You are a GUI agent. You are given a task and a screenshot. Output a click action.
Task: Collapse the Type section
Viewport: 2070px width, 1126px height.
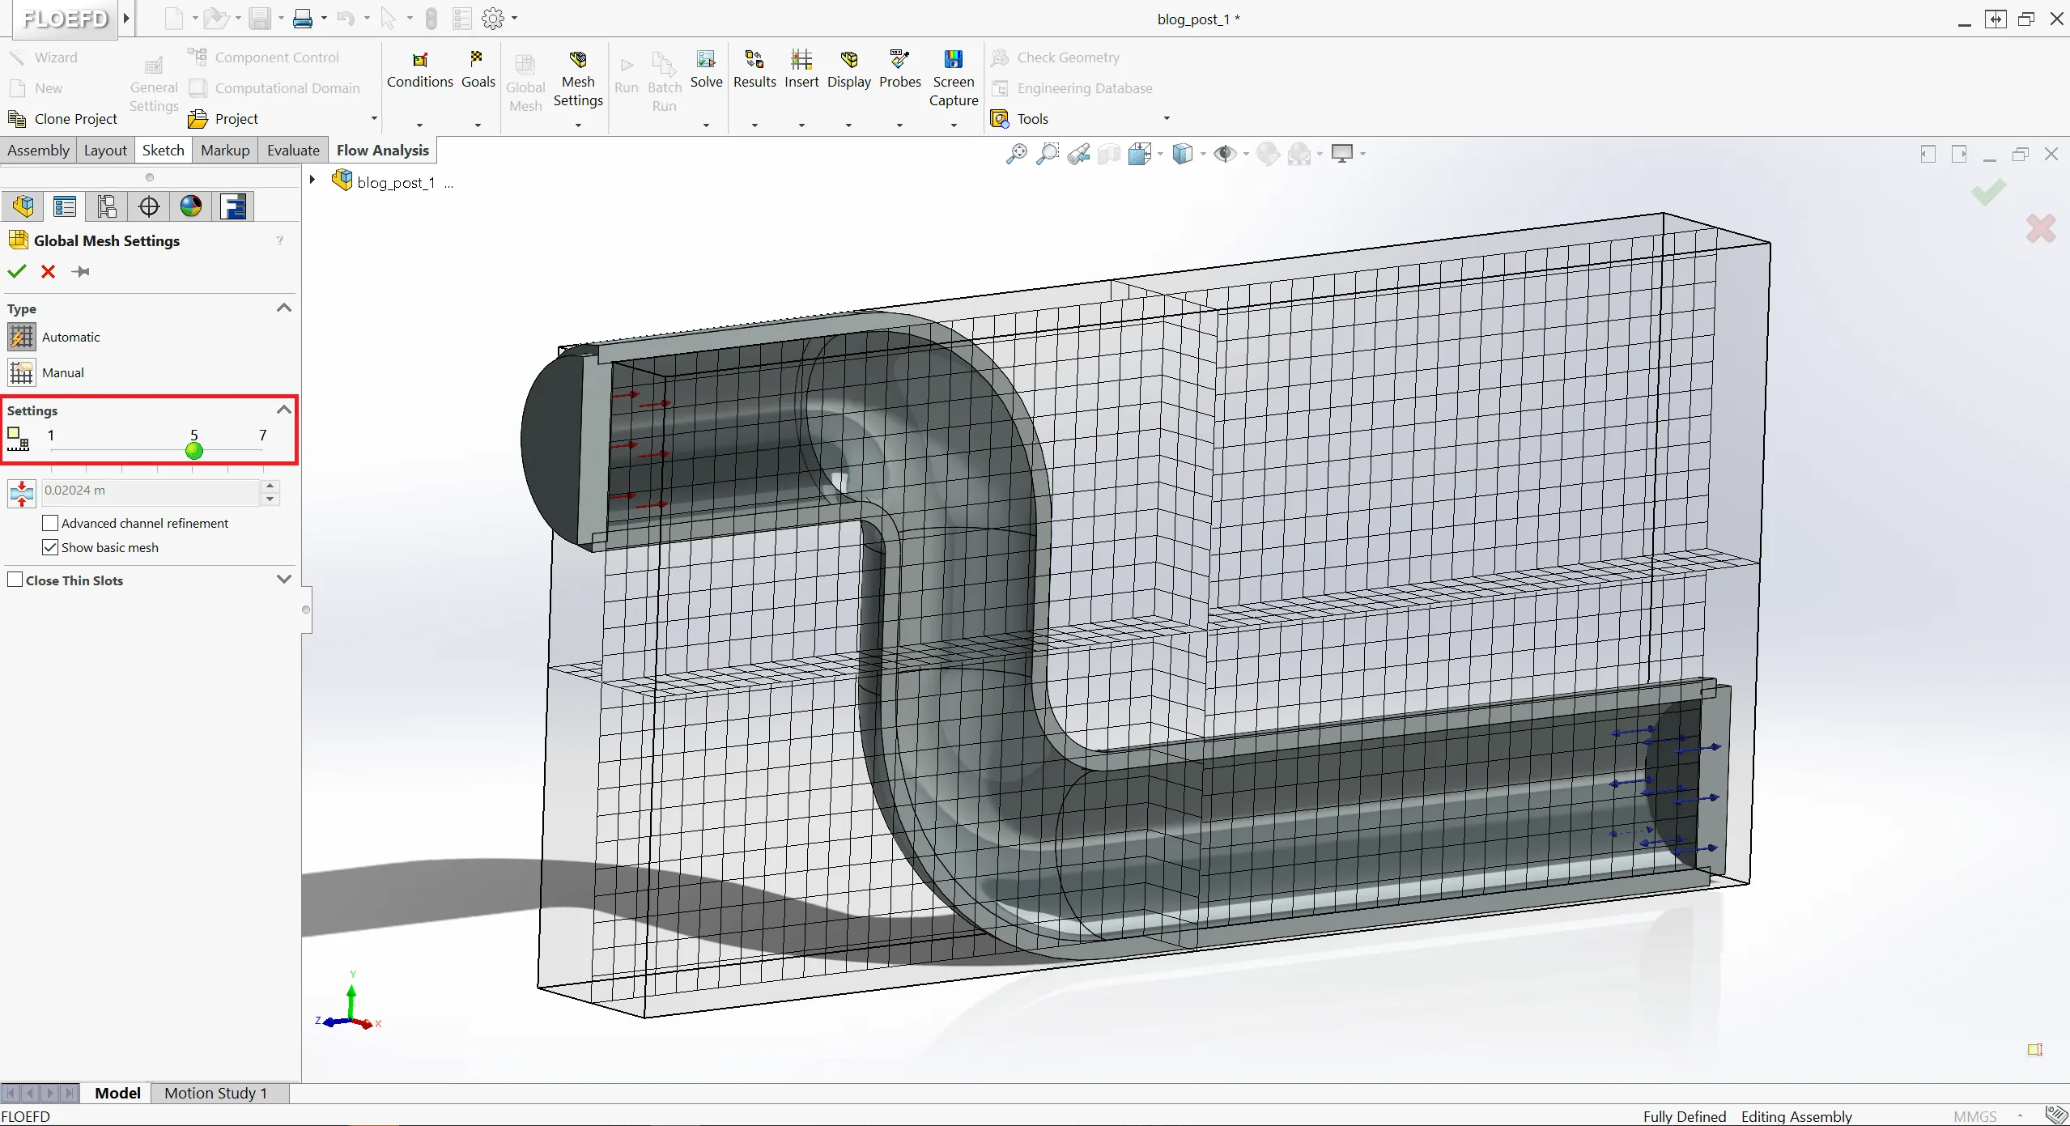pyautogui.click(x=284, y=308)
